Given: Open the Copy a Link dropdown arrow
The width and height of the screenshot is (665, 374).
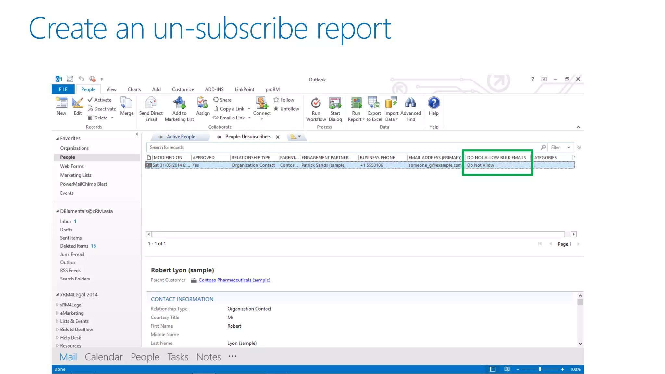Looking at the screenshot, I should click(x=249, y=109).
